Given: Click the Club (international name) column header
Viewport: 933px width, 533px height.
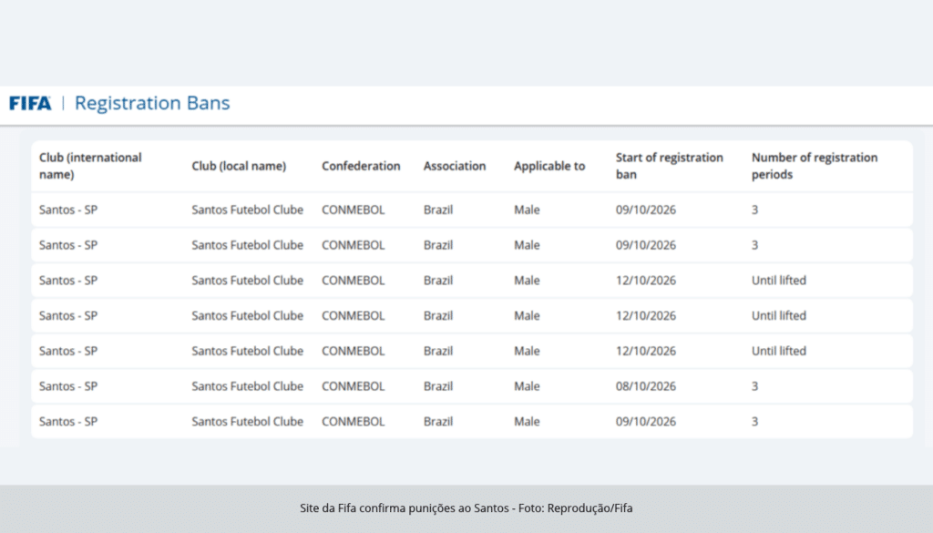Looking at the screenshot, I should tap(90, 166).
